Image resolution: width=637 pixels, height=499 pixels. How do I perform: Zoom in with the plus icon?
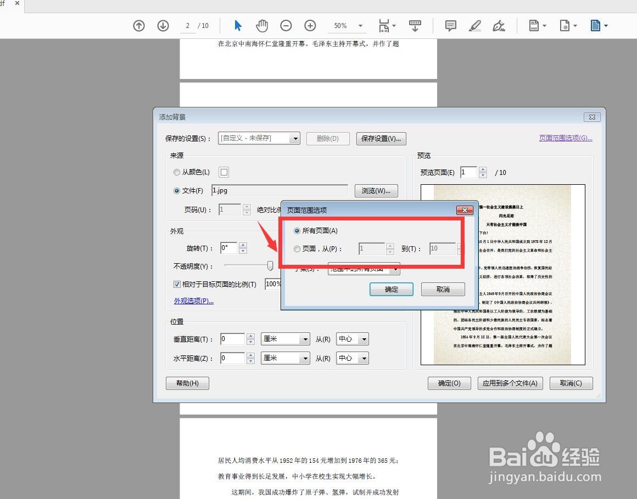310,26
